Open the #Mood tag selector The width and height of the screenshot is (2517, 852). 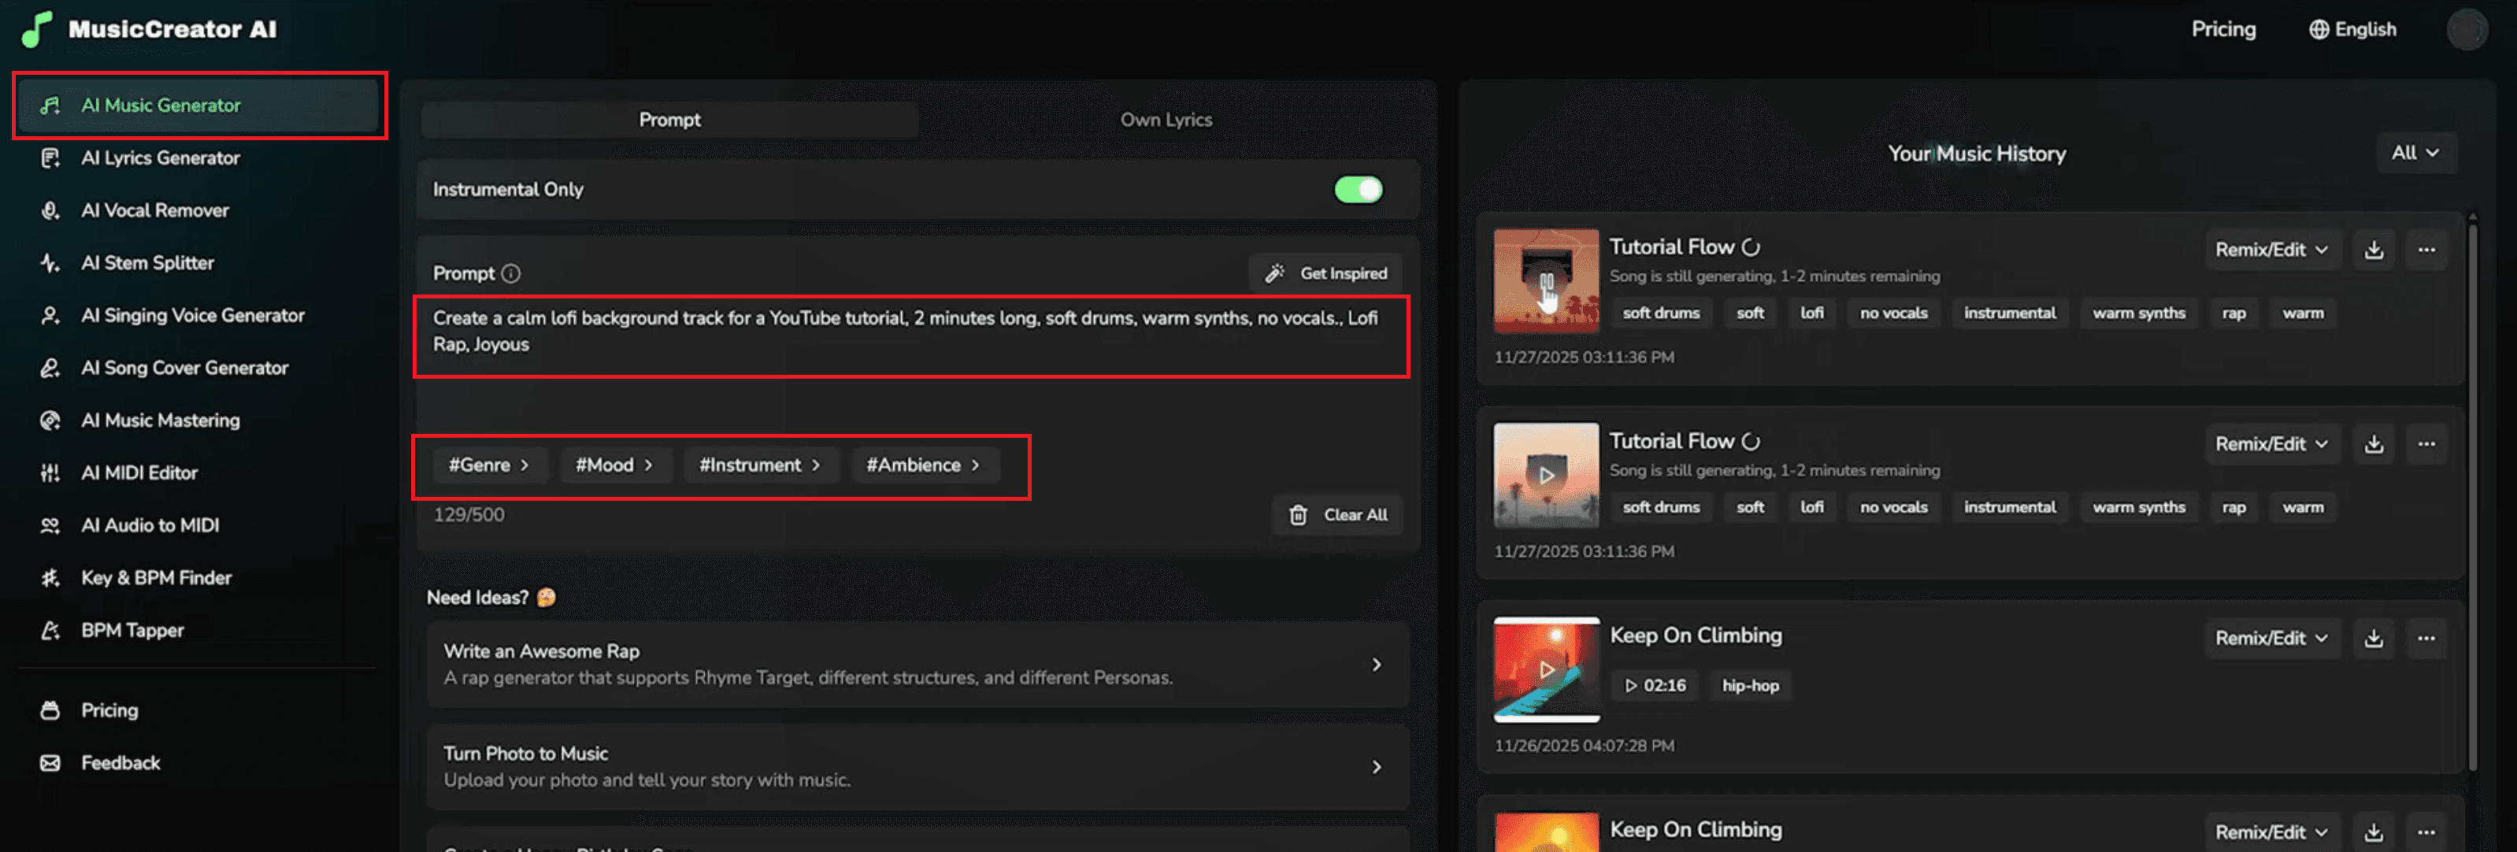click(x=614, y=465)
